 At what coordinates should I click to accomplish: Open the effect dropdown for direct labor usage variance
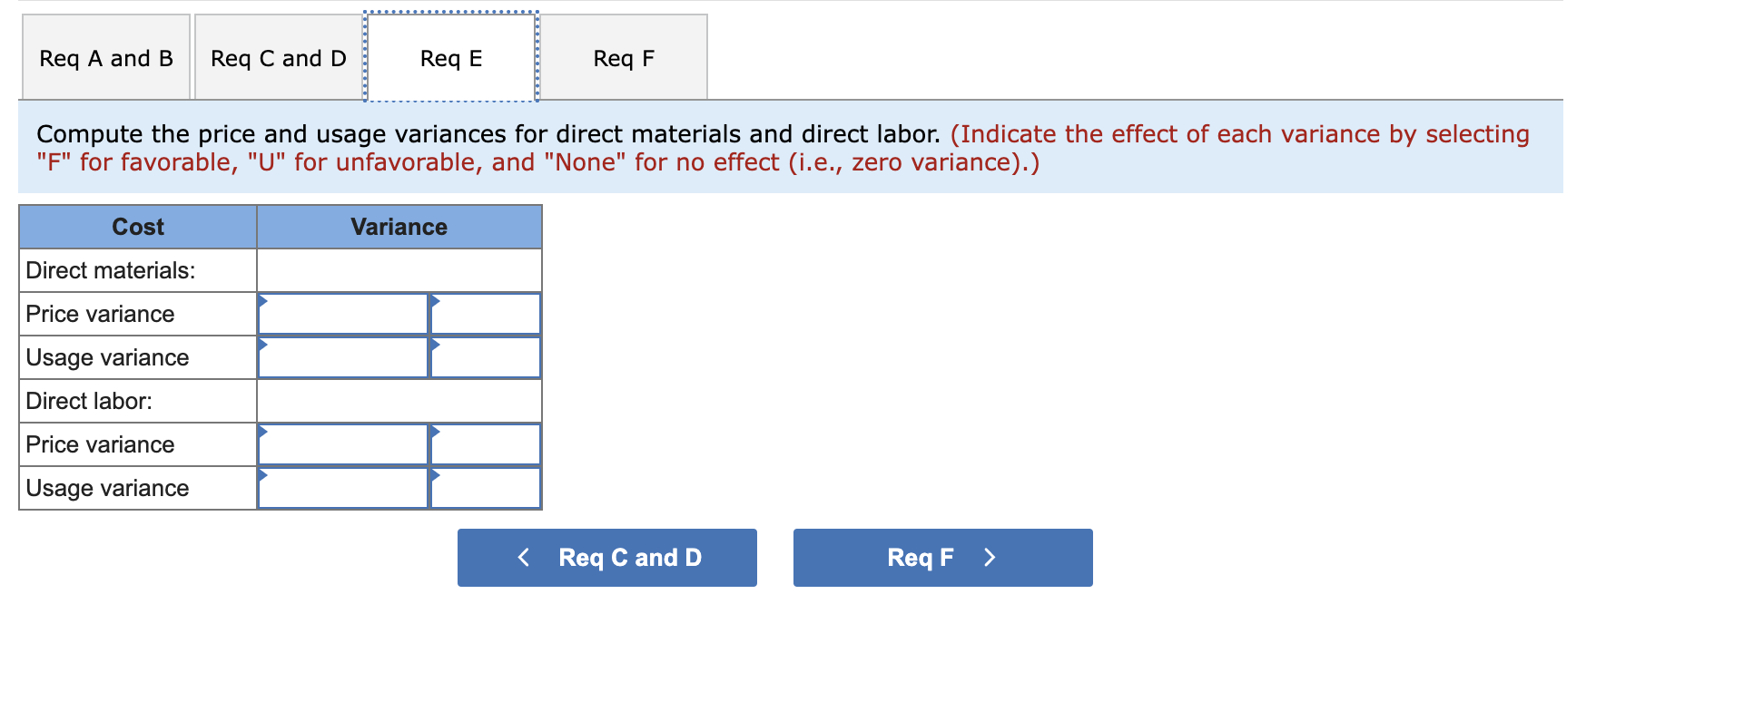point(484,487)
